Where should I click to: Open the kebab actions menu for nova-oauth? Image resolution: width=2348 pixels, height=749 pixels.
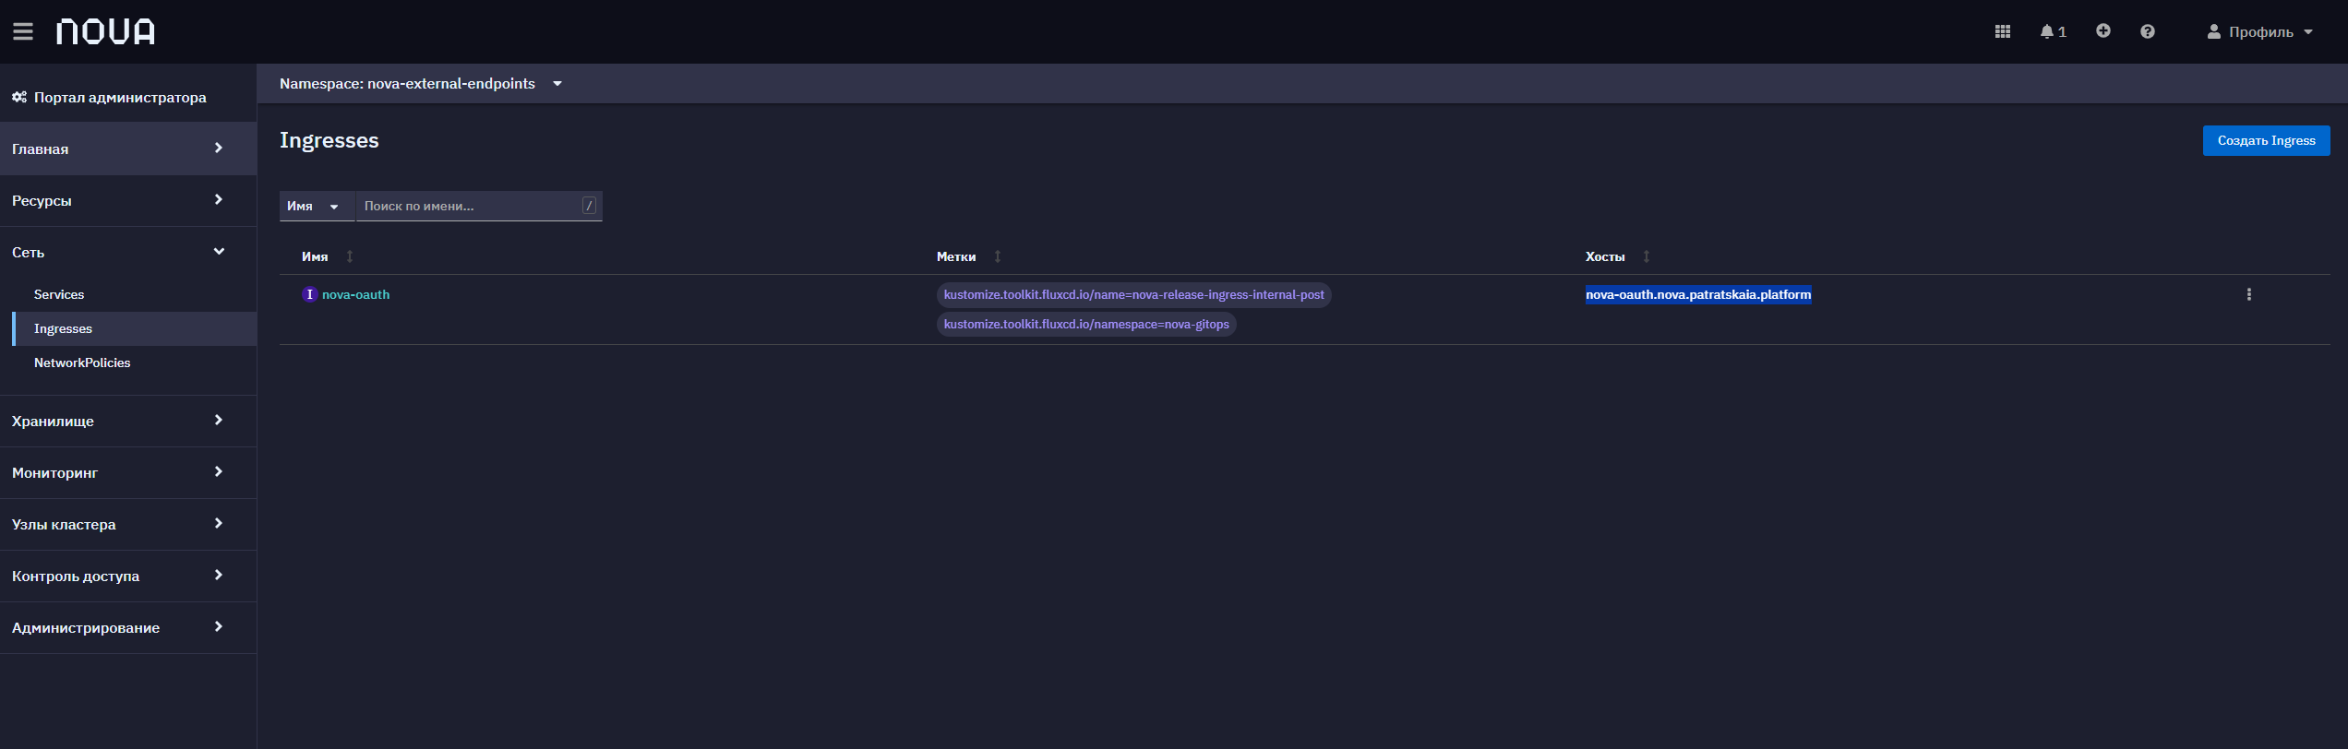(2248, 294)
